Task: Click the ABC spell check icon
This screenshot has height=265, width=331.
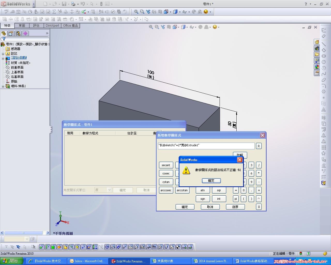Action: click(6, 12)
